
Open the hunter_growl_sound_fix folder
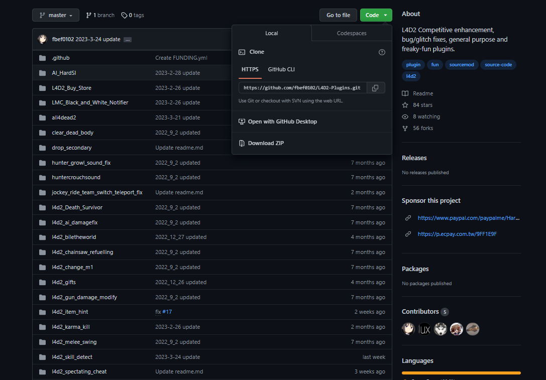tap(81, 163)
